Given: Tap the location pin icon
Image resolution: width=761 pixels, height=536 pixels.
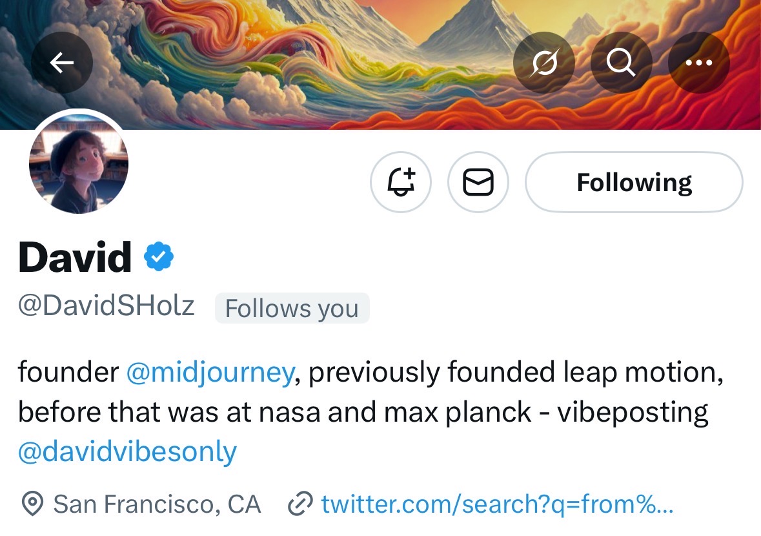Looking at the screenshot, I should tap(32, 504).
